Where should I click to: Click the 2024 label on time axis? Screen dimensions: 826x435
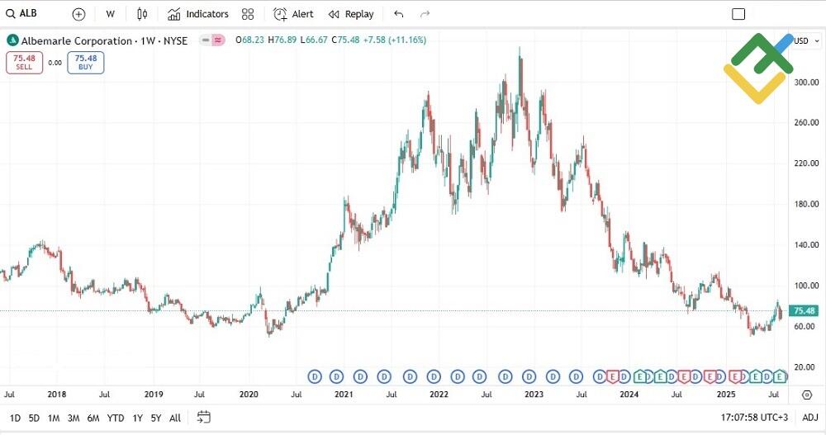point(629,395)
